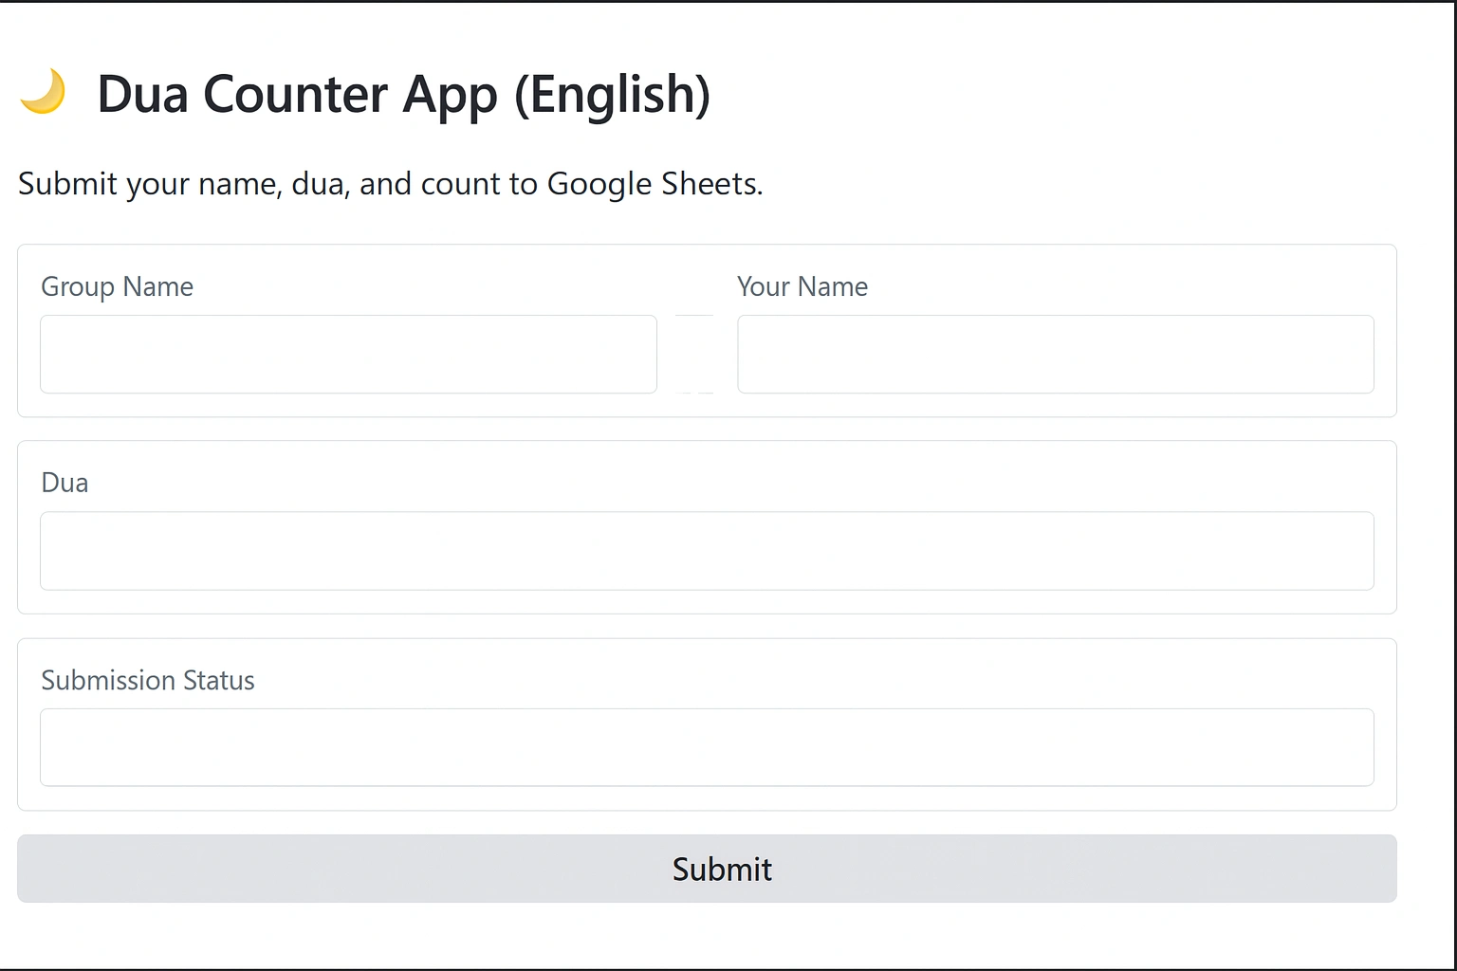Click the "Submission Status" label
The width and height of the screenshot is (1457, 971).
tap(148, 680)
